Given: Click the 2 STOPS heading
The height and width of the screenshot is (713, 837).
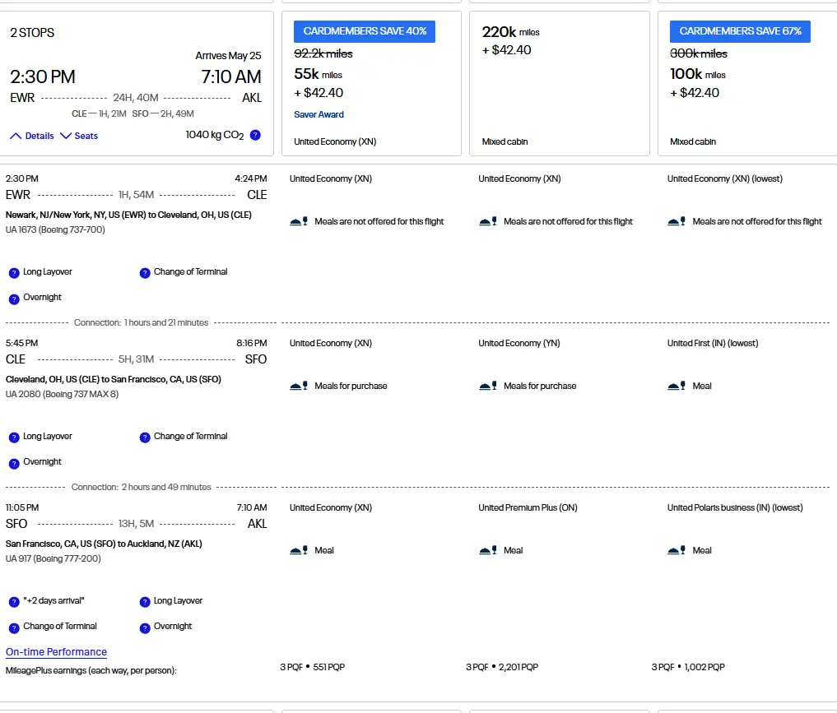Looking at the screenshot, I should (32, 33).
